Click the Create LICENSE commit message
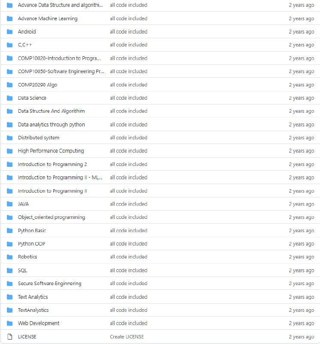This screenshot has height=344, width=320. click(x=127, y=337)
